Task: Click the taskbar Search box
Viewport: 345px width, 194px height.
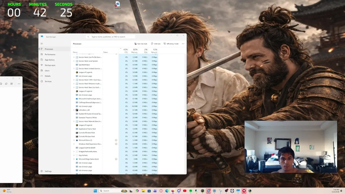Action: click(113, 191)
